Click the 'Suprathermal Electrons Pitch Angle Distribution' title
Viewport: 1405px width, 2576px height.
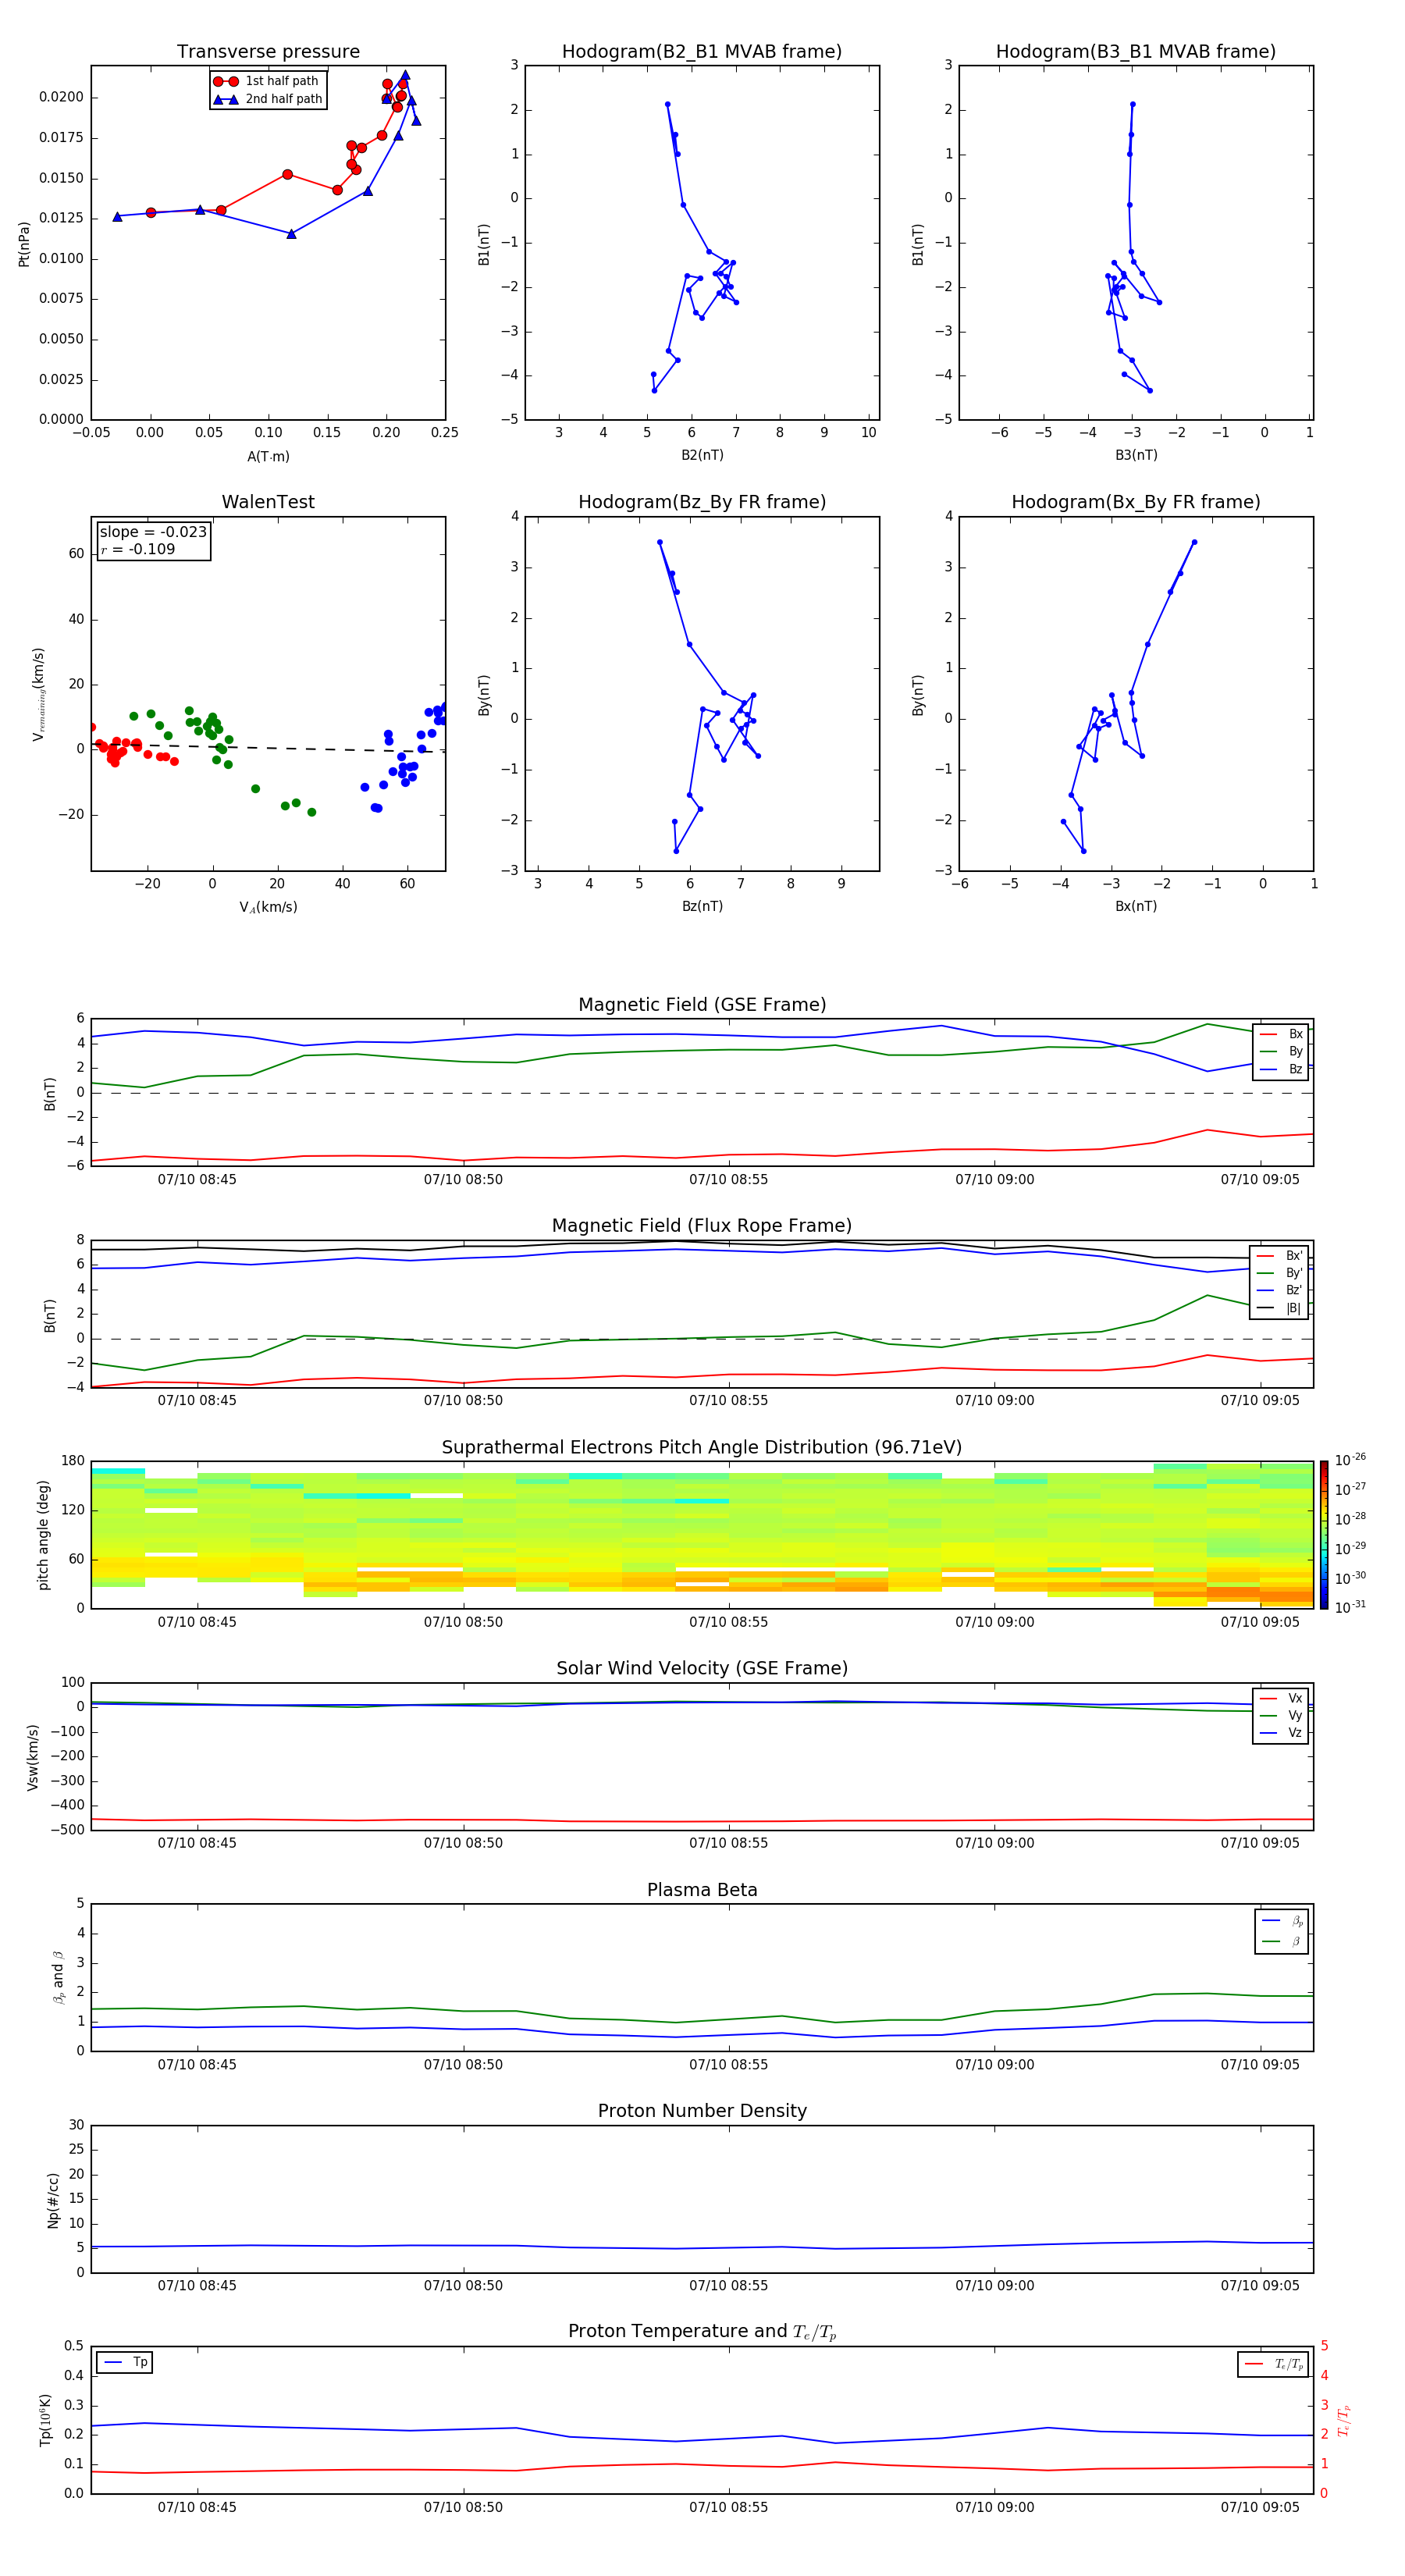702,1447
